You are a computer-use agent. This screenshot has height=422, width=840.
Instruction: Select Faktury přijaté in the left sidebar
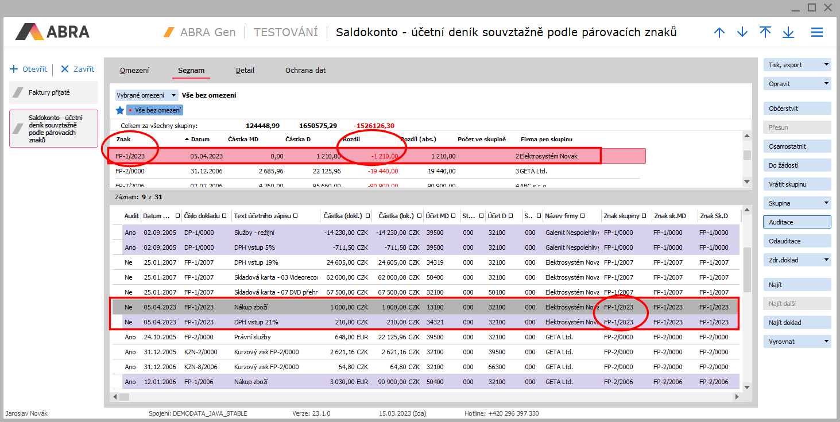pyautogui.click(x=53, y=92)
